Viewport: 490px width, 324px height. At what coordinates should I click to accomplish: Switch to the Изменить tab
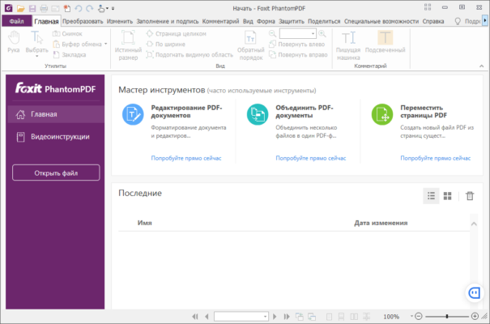120,21
